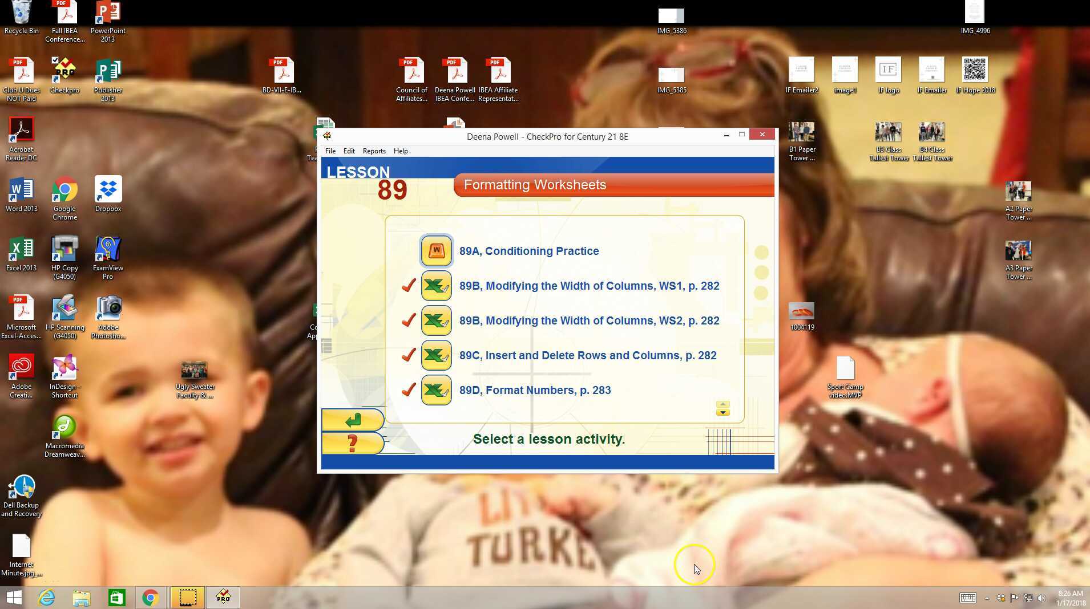Click Excel icon for 89B WS1 activity
The image size is (1090, 609).
click(x=436, y=286)
